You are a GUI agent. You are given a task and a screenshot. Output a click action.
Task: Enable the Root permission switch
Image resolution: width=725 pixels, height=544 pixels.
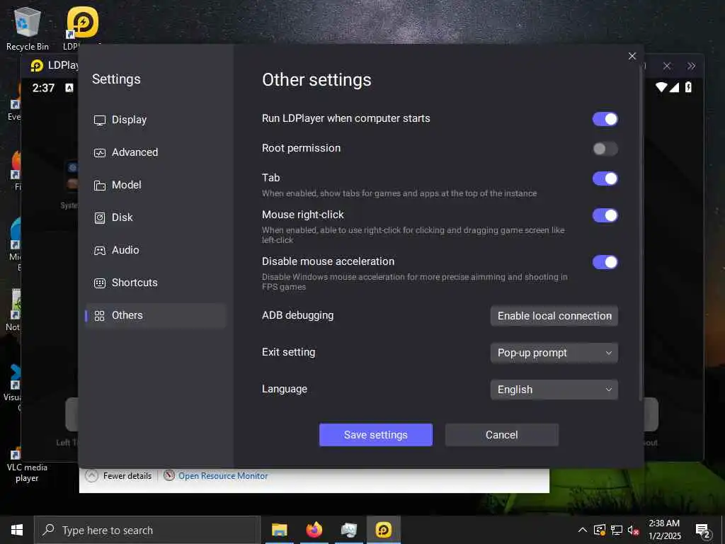[x=605, y=149]
